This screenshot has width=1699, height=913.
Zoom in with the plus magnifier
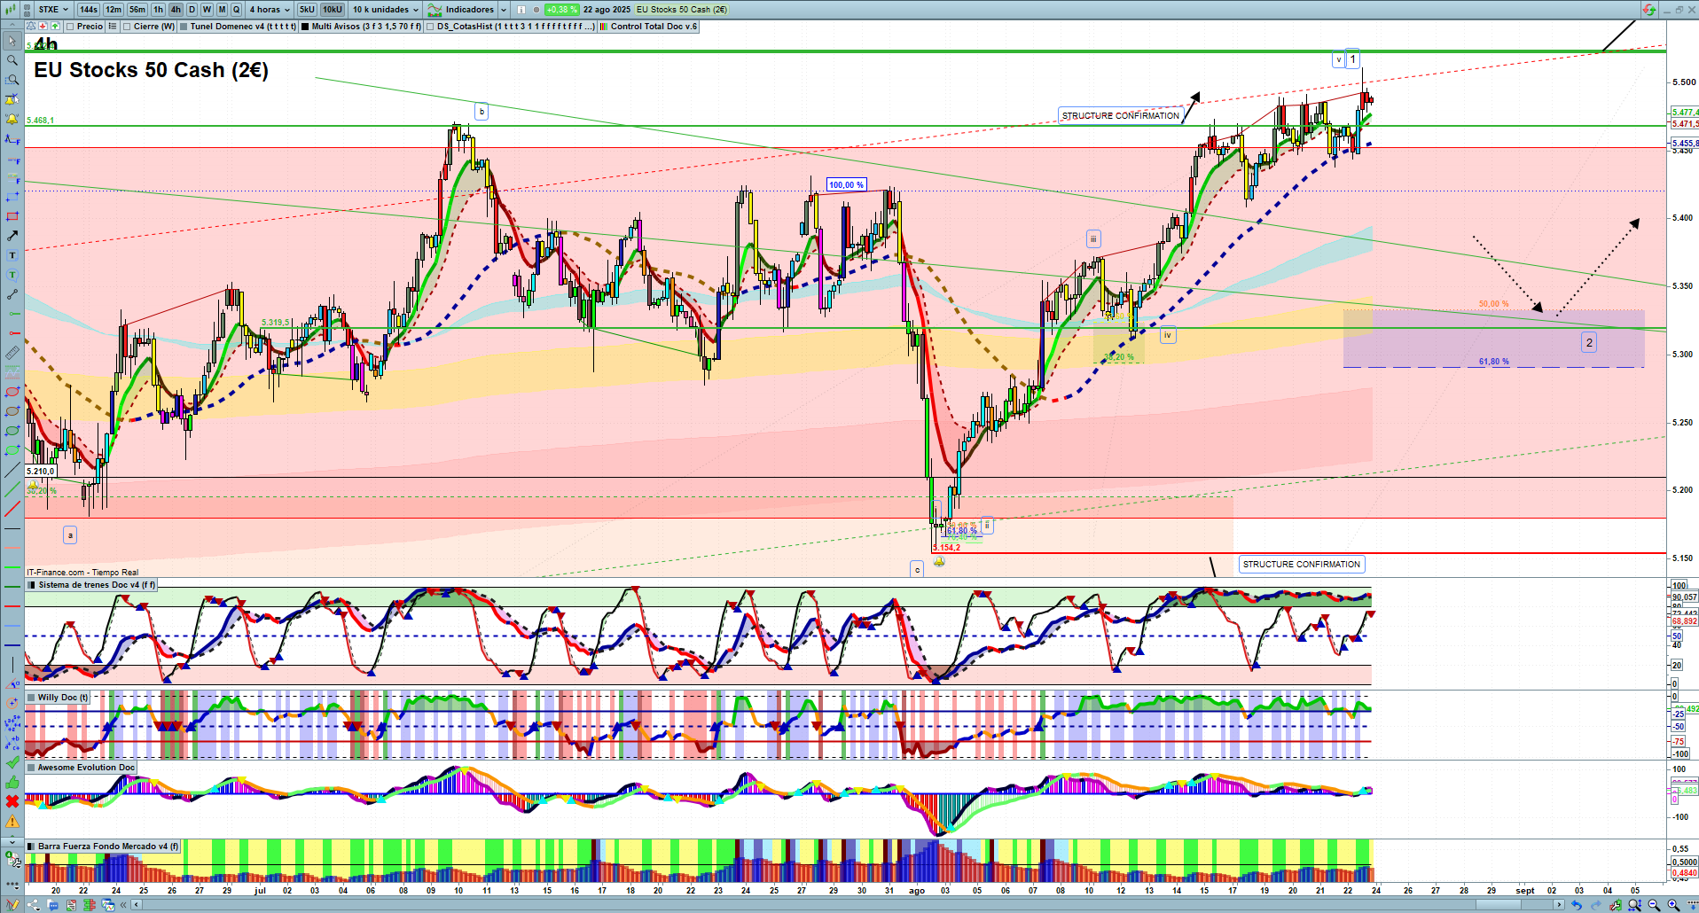[x=1673, y=905]
